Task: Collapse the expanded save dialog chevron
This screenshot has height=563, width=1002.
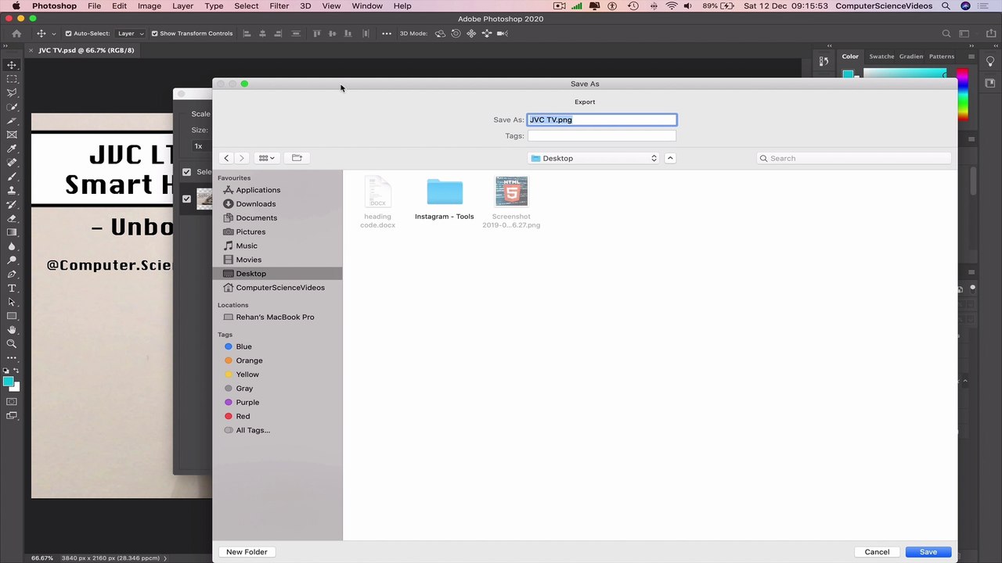Action: (x=670, y=158)
